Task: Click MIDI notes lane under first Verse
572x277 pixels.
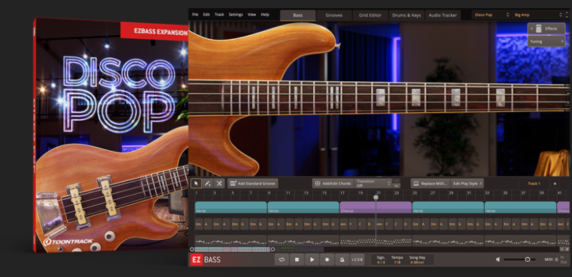Action: [x=230, y=242]
